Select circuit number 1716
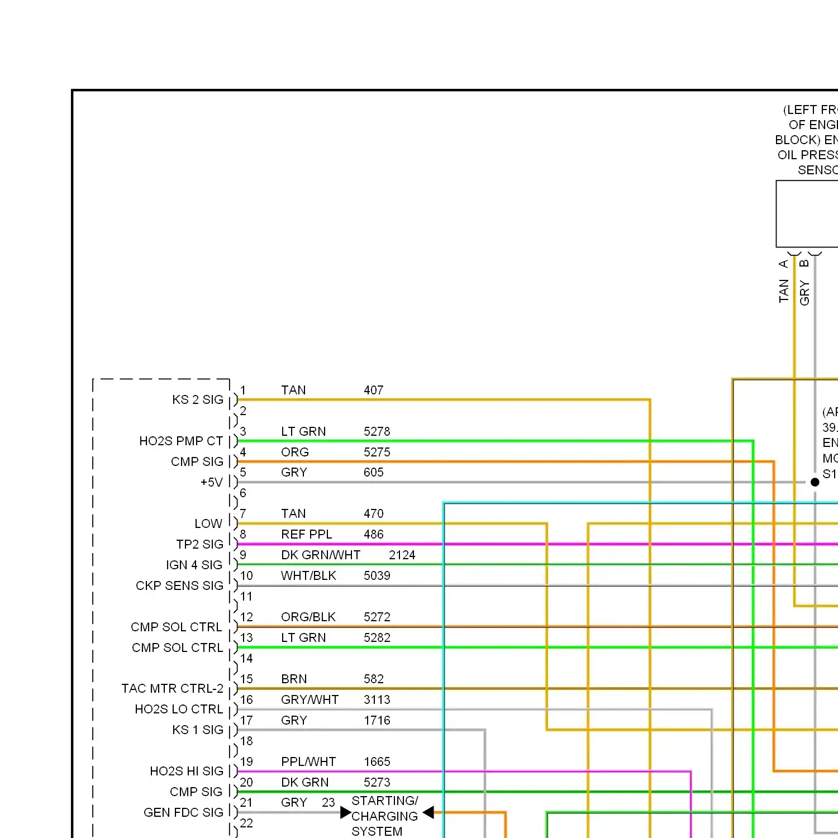Viewport: 838px width, 838px height. point(377,720)
